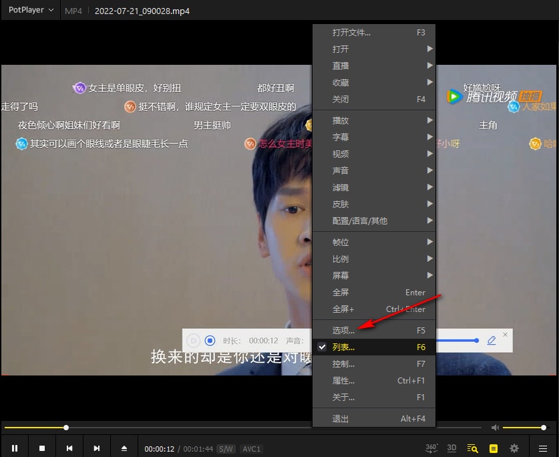Open PotPlayer preferences gear icon
Image resolution: width=559 pixels, height=457 pixels.
coord(513,448)
